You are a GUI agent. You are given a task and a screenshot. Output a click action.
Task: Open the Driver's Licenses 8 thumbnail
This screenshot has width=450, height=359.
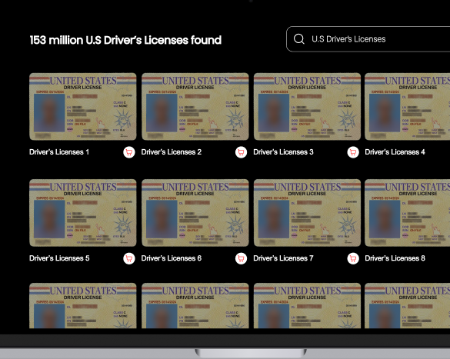[407, 213]
